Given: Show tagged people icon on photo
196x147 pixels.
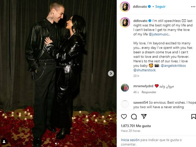Looking at the screenshot, I should coord(4,142).
